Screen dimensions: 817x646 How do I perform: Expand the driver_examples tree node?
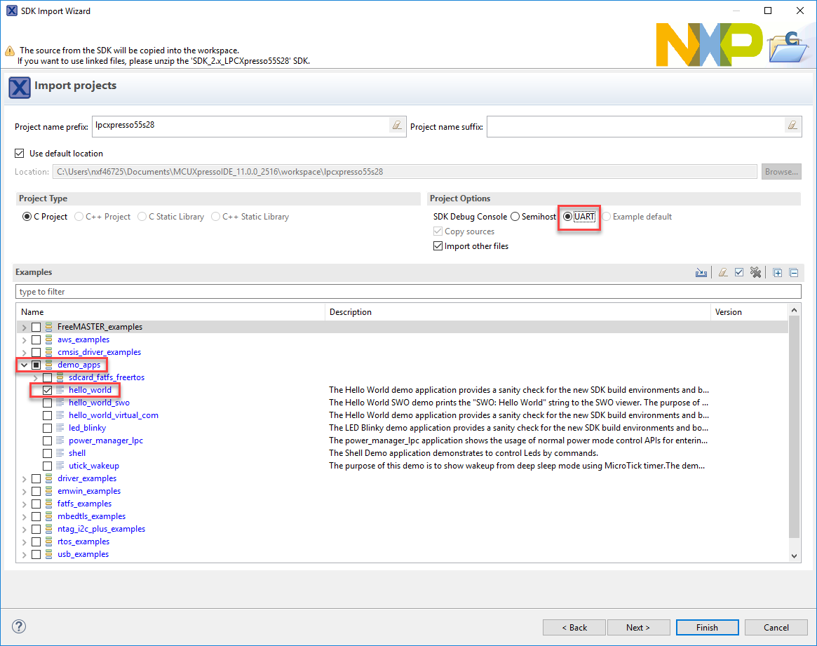25,478
